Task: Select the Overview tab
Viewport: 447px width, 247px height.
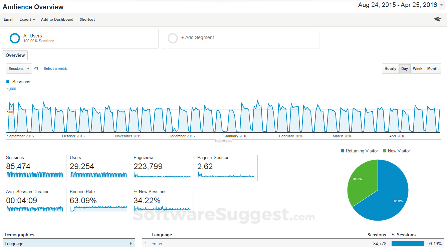Action: pos(15,55)
